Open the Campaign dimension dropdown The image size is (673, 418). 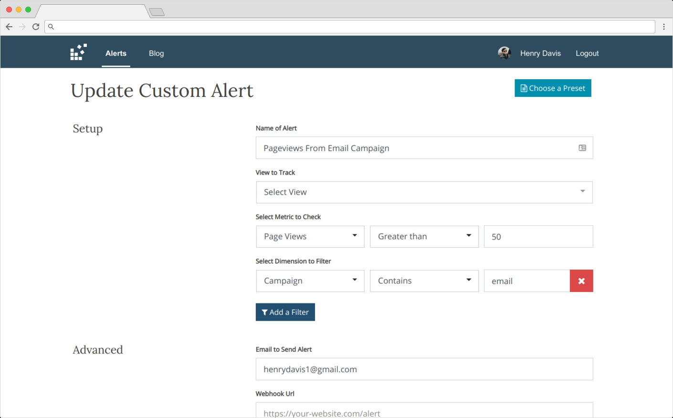310,281
